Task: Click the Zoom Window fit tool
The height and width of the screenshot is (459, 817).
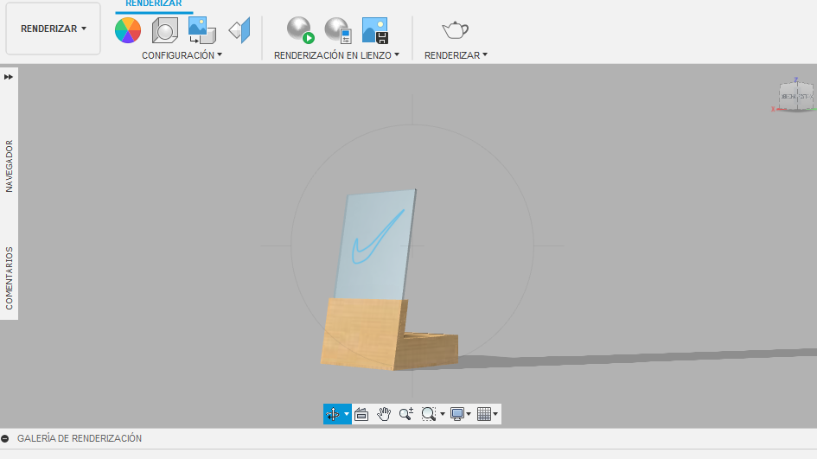Action: click(x=429, y=414)
